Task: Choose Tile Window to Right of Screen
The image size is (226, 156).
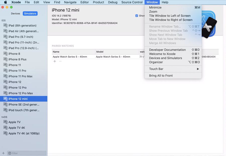Action: click(x=173, y=20)
